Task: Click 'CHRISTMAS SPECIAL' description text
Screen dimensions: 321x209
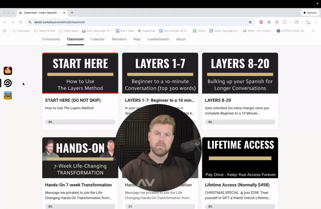Action: (238, 195)
